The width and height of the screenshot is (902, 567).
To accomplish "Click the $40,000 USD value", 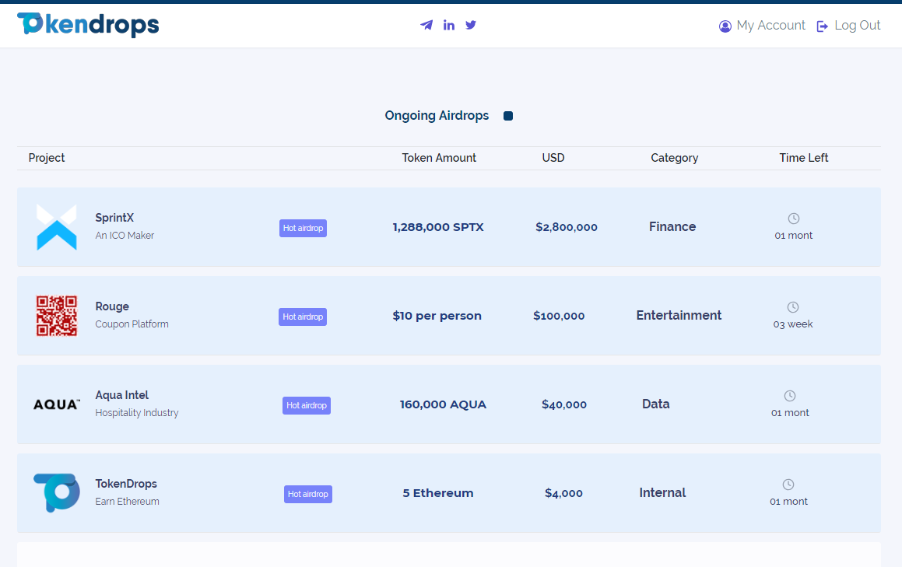I will [564, 404].
